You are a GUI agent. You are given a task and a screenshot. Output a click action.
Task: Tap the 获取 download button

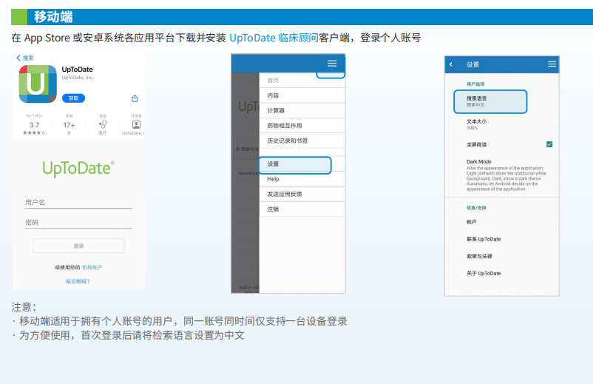pos(73,98)
